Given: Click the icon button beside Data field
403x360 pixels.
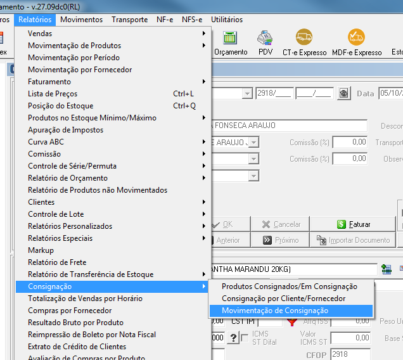Looking at the screenshot, I should 344,93.
